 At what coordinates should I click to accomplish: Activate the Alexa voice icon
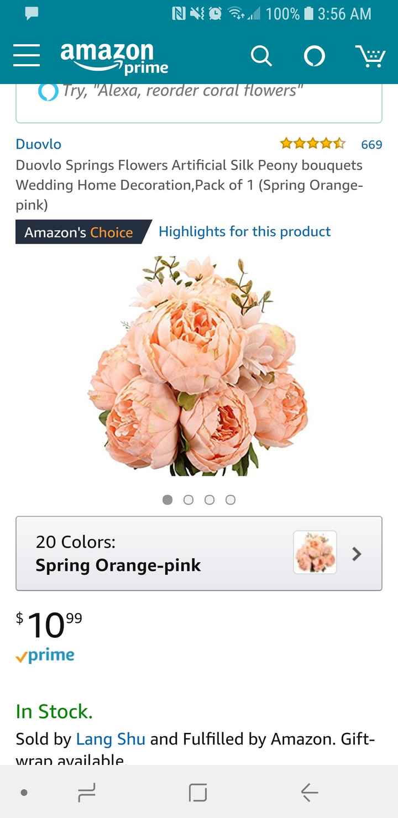click(x=313, y=56)
